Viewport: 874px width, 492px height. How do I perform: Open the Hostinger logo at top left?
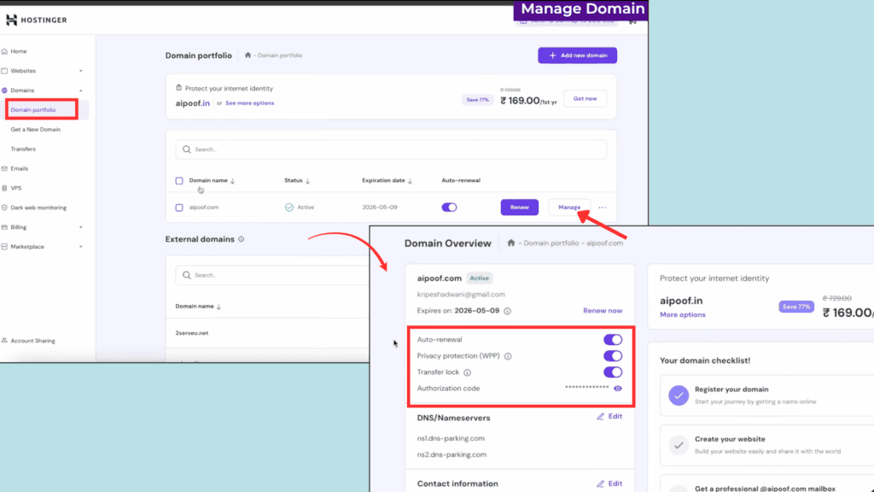[x=36, y=19]
